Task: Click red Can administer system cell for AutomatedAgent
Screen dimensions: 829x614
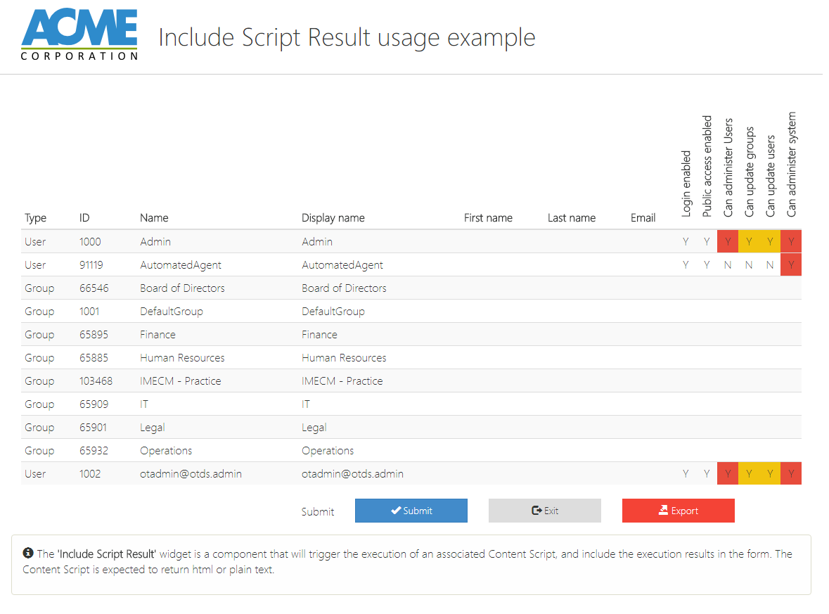Action: point(791,265)
